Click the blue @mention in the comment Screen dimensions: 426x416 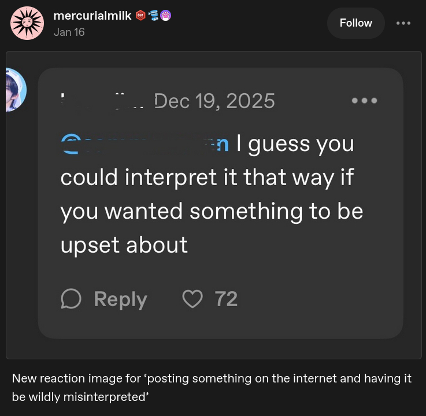click(x=146, y=143)
